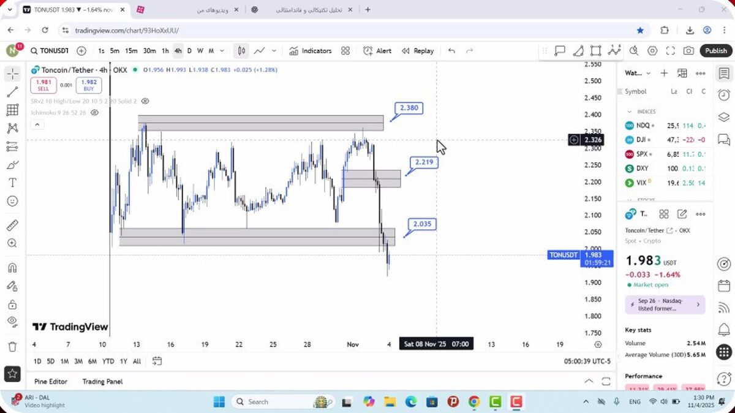Select the NDQ row in watchlist

tap(665, 126)
